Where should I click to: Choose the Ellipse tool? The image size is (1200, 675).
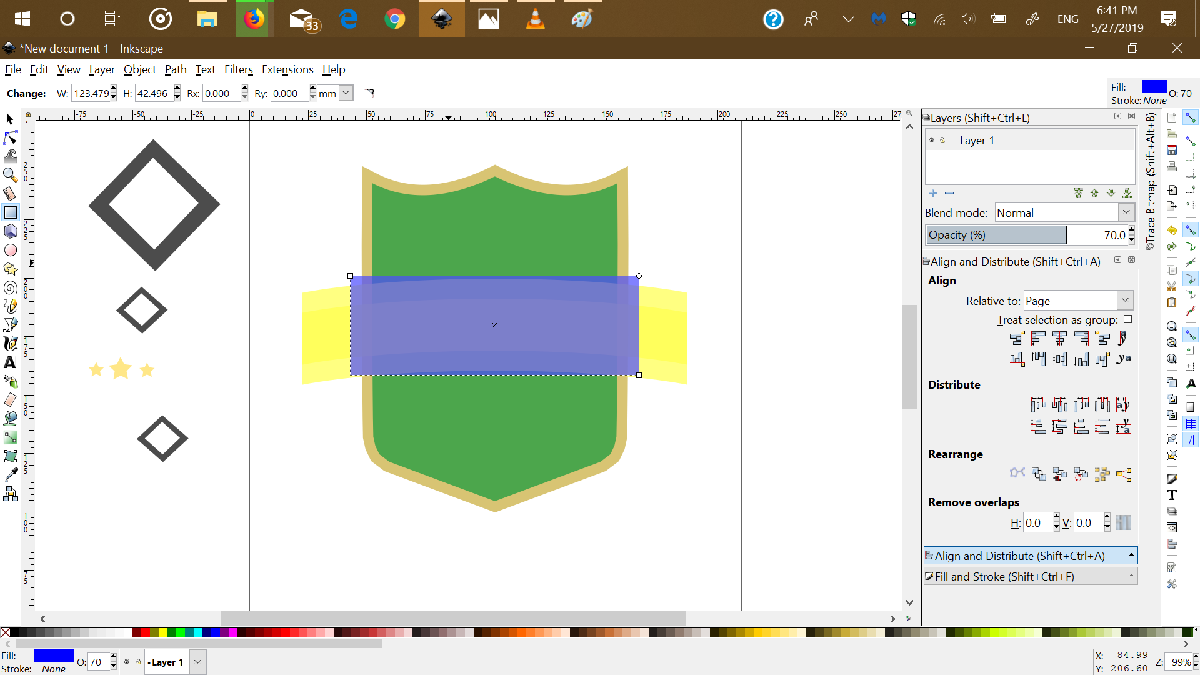coord(11,250)
